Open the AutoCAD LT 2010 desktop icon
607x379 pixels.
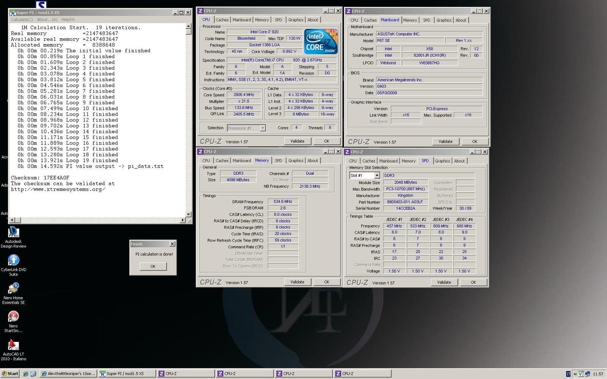(x=13, y=350)
